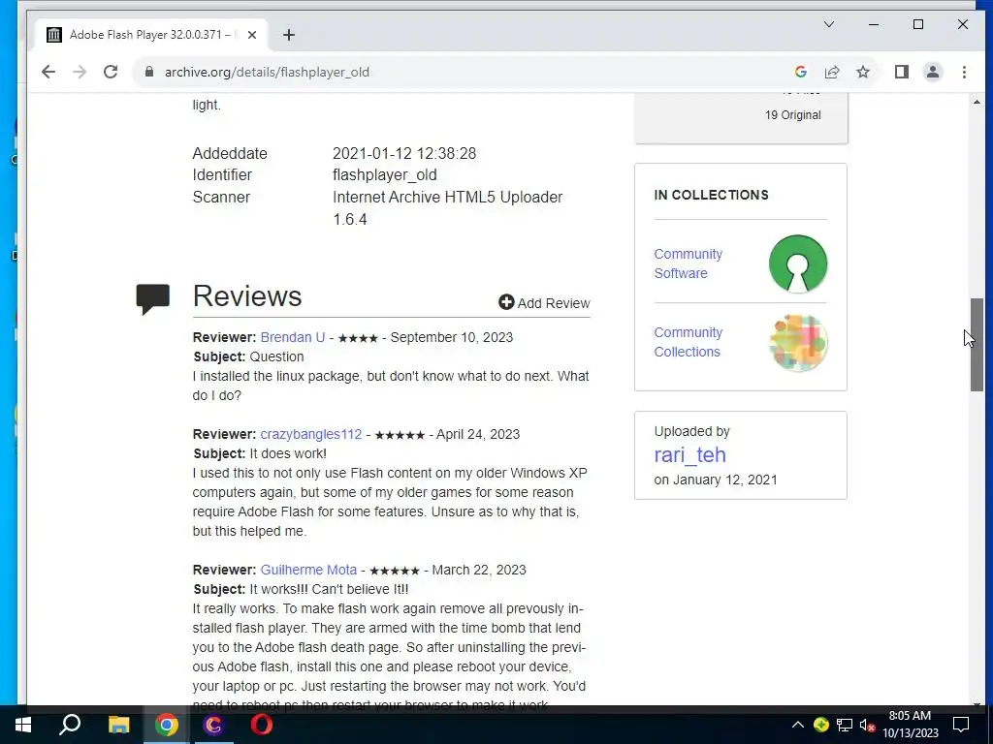This screenshot has width=993, height=744.
Task: Open Chrome side panel icon
Action: pyautogui.click(x=902, y=72)
